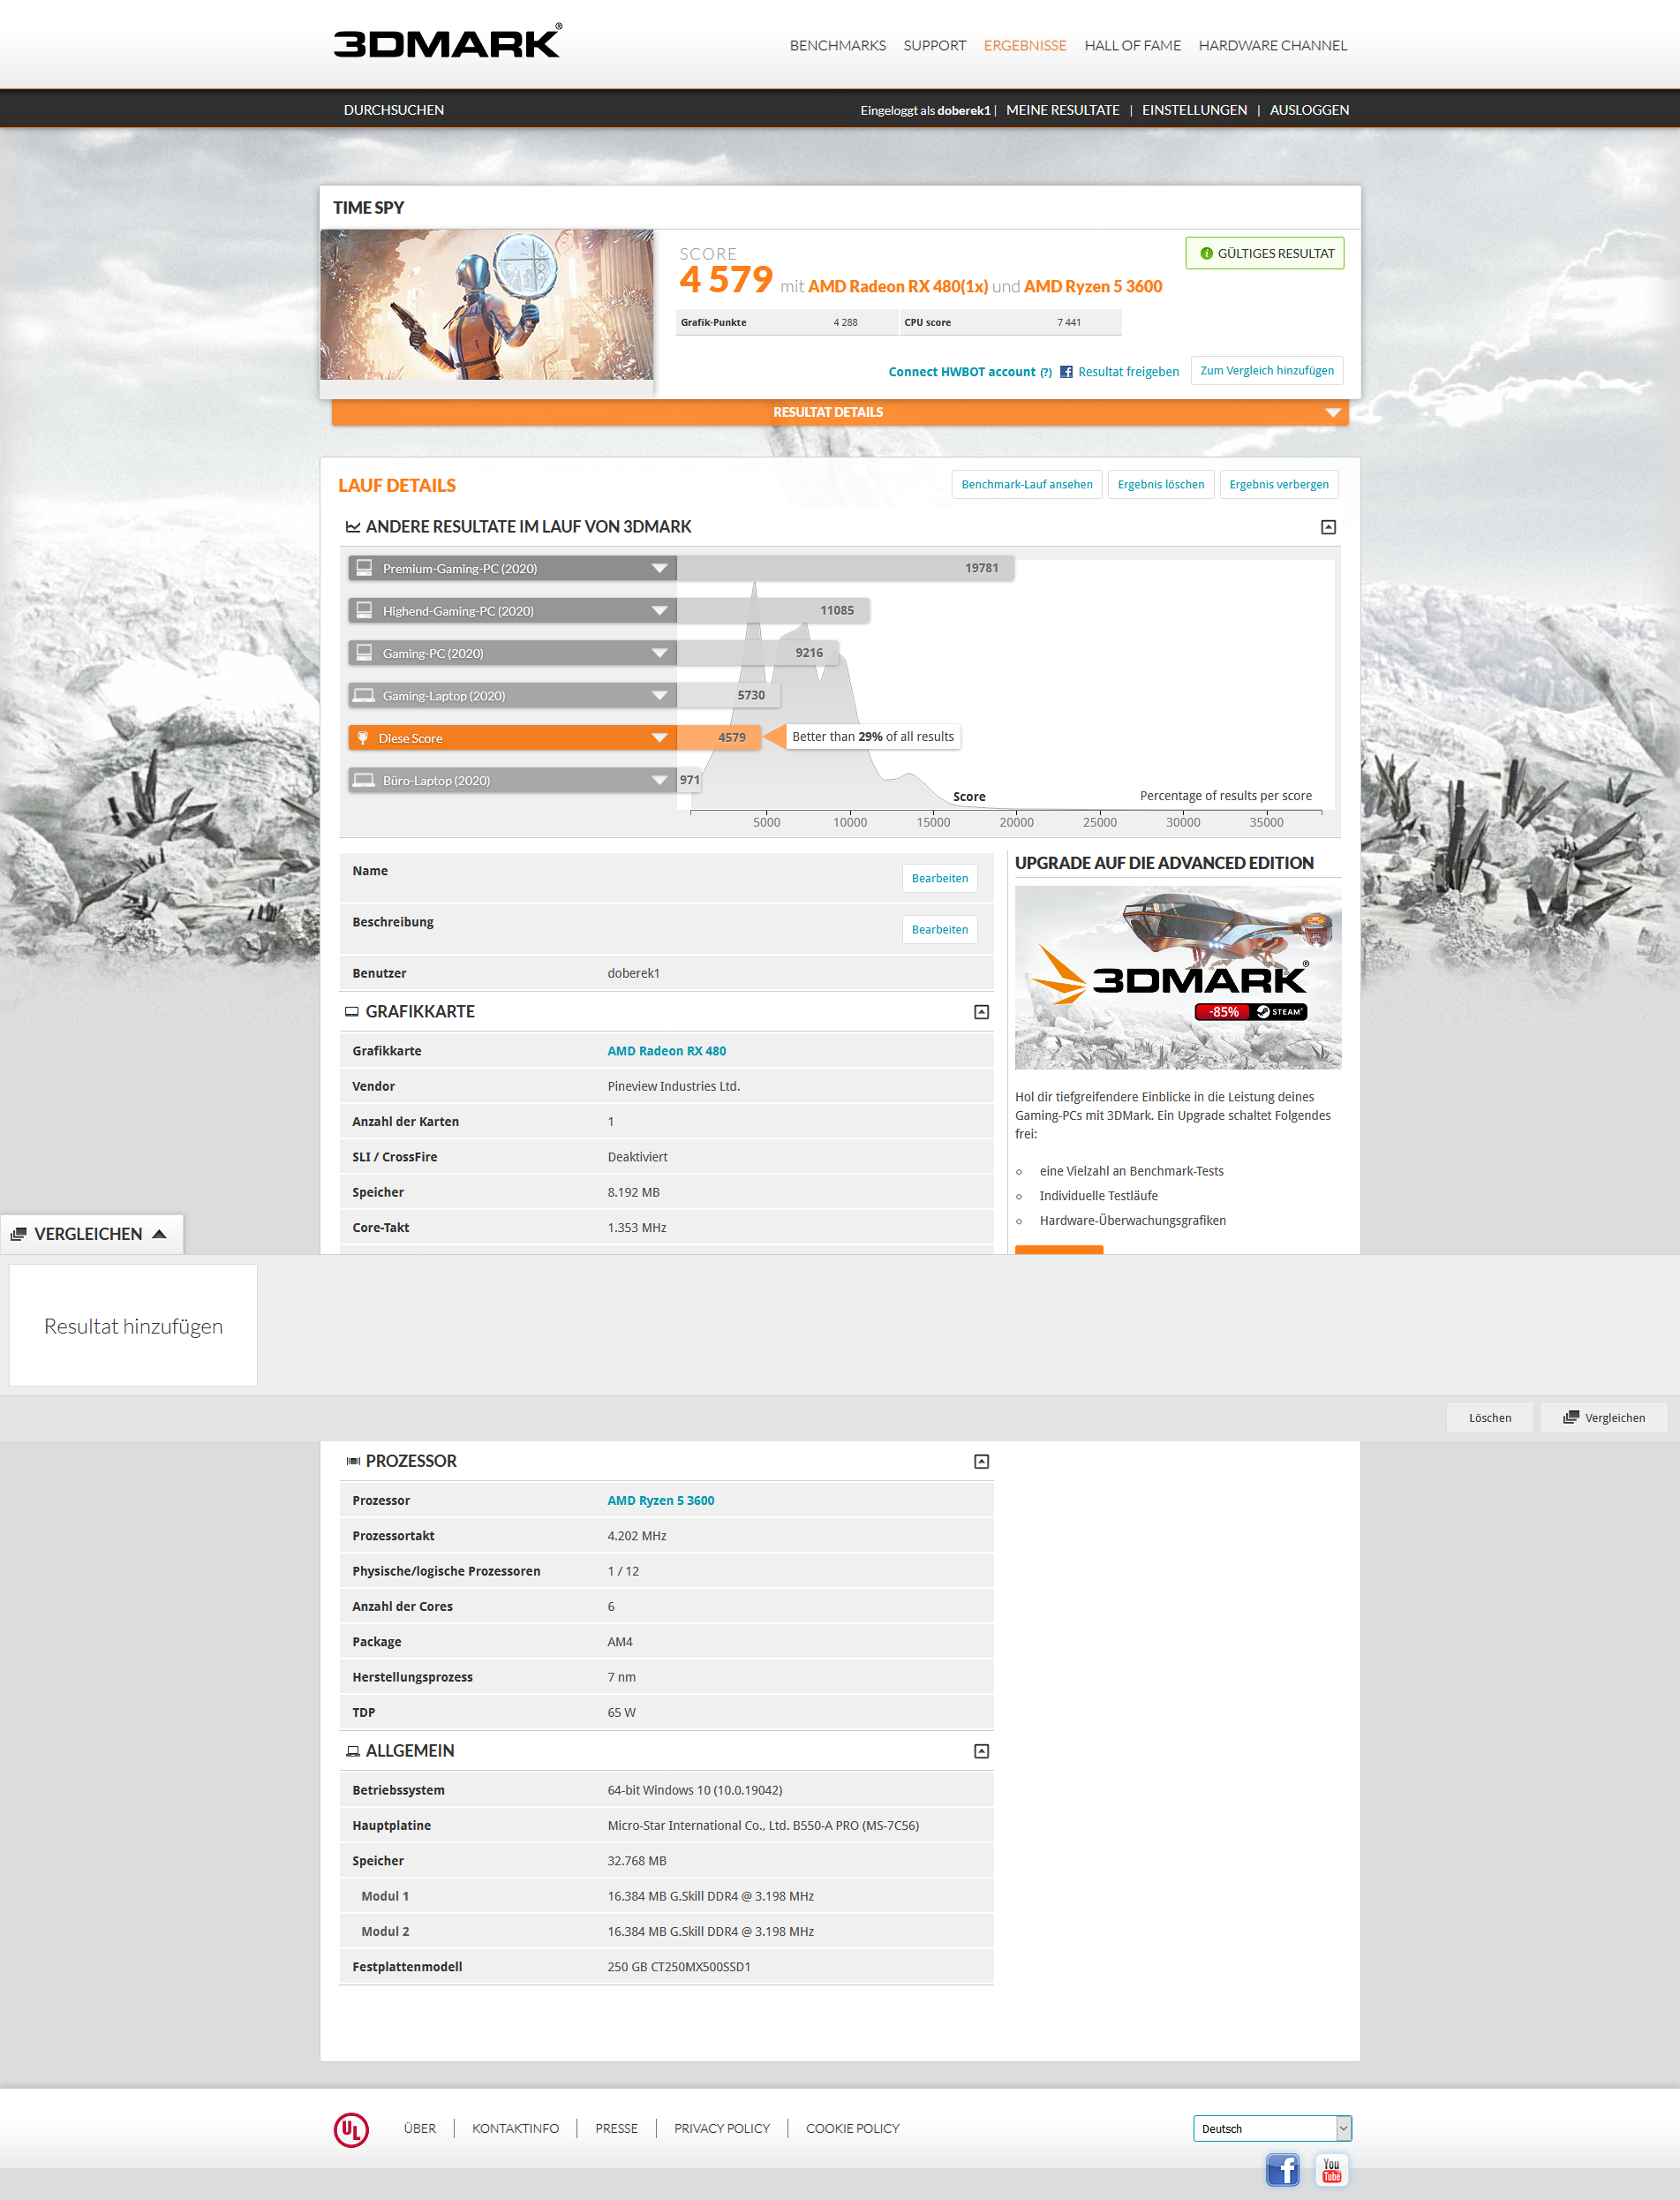The width and height of the screenshot is (1680, 2200).
Task: Click the 3DMark logo in the header
Action: pos(447,42)
